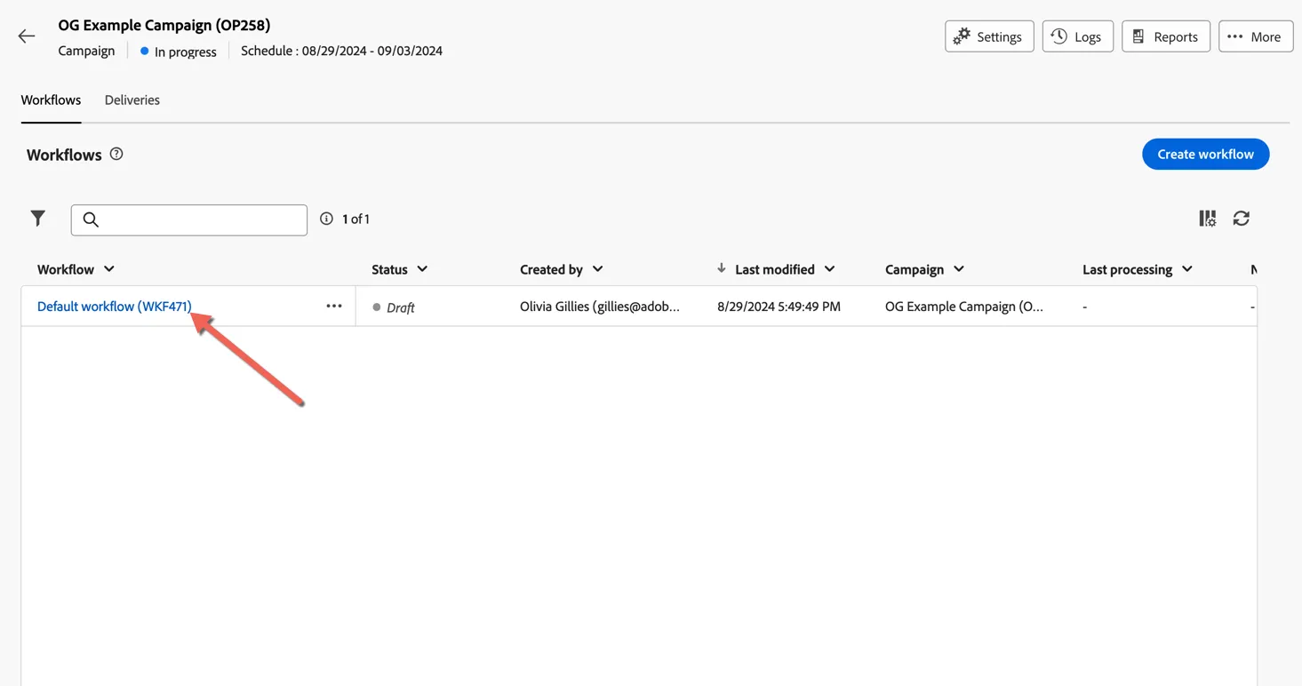The width and height of the screenshot is (1302, 686).
Task: Open the Default workflow (WKF471) link
Action: pos(115,307)
